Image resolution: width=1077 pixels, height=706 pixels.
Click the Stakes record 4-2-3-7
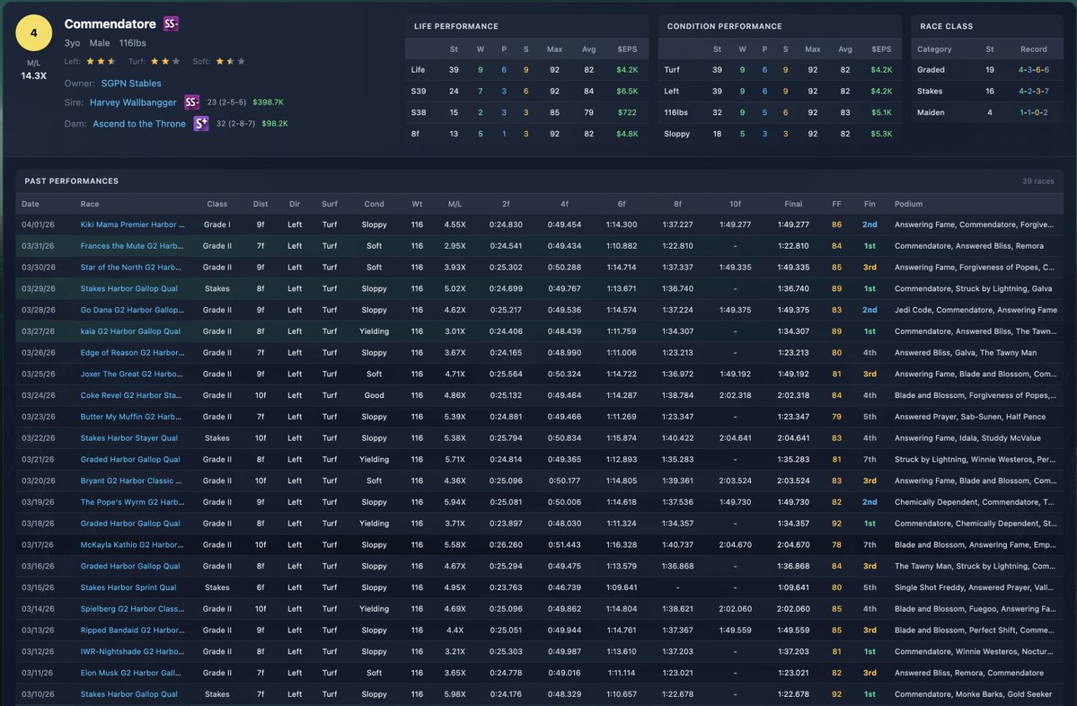tap(1034, 92)
